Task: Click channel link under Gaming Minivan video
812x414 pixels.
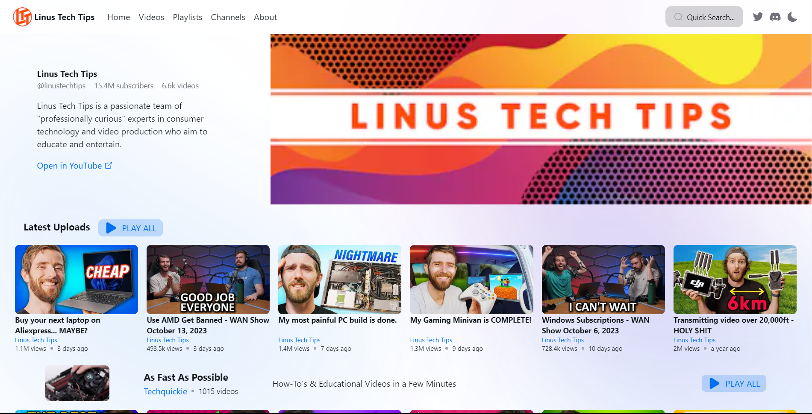Action: (x=431, y=340)
